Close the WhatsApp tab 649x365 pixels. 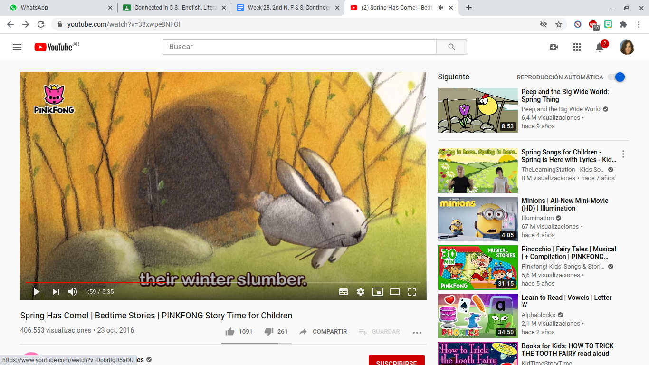point(110,8)
